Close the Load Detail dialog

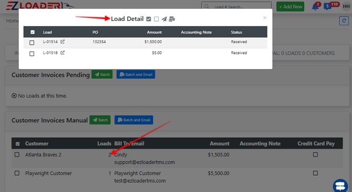coord(265,18)
